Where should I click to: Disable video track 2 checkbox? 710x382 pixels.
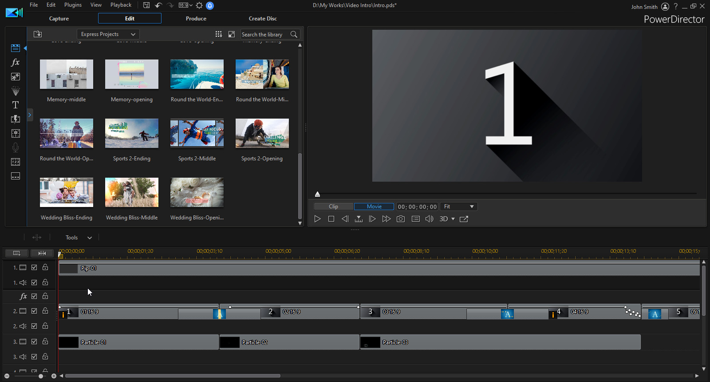(34, 311)
